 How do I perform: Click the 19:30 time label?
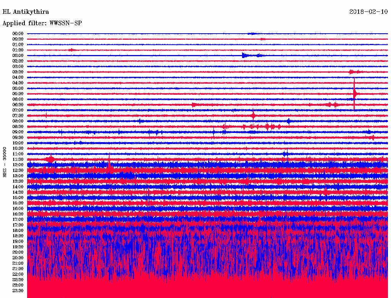(x=18, y=247)
